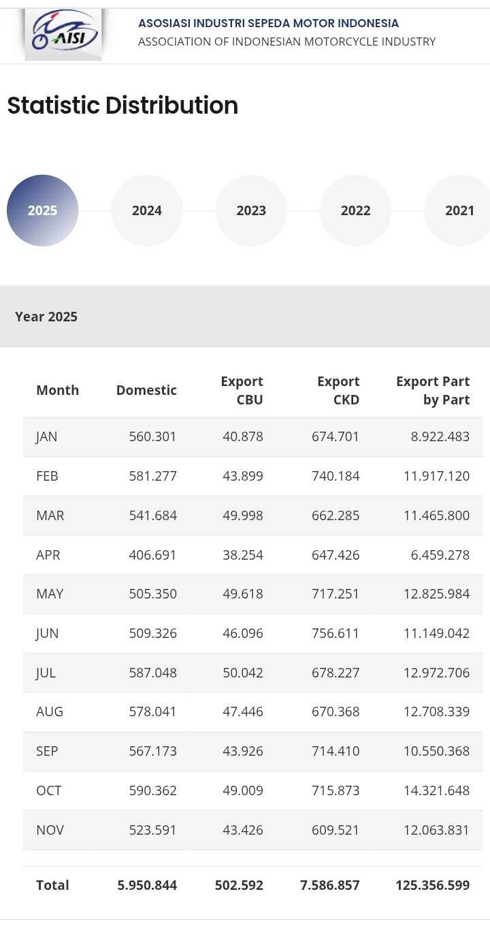Click the Export CKD column header
Screen dimensions: 490x928
point(338,390)
